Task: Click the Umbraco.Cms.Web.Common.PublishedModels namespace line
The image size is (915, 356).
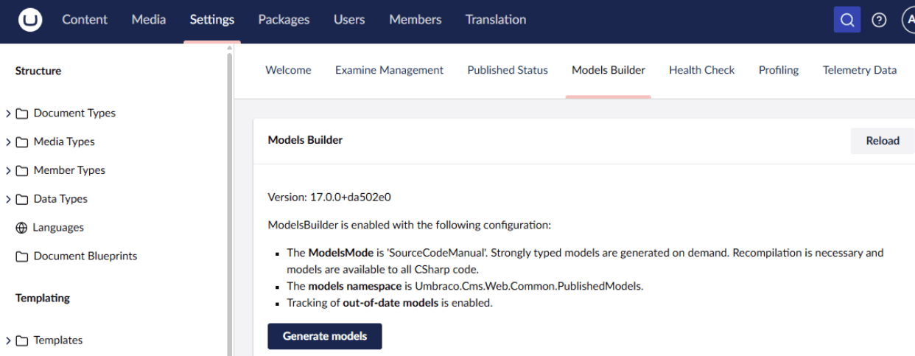Action: coord(465,287)
